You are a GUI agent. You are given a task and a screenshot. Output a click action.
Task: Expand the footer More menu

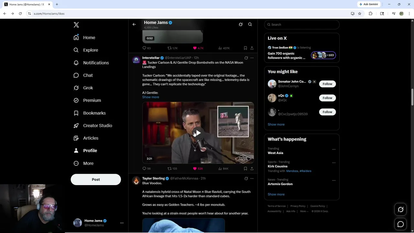(304, 211)
